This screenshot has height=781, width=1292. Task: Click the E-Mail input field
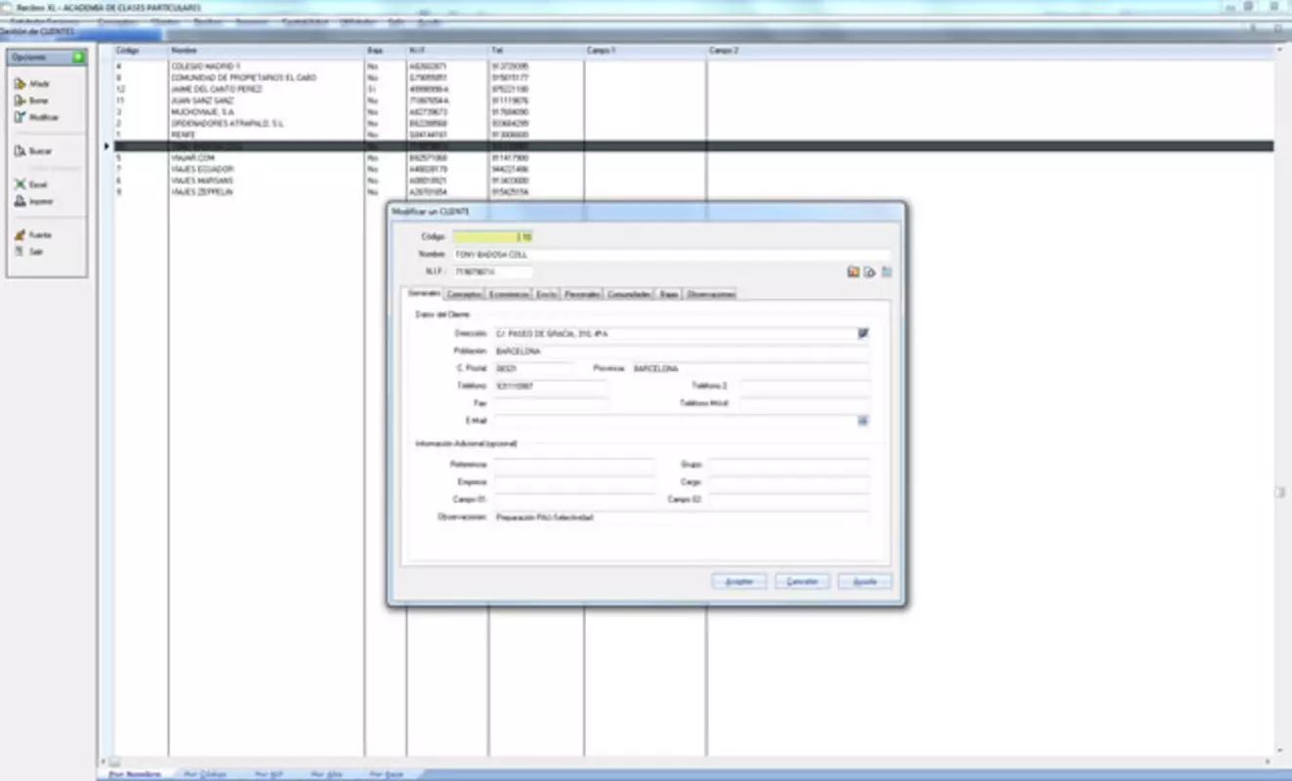point(675,421)
